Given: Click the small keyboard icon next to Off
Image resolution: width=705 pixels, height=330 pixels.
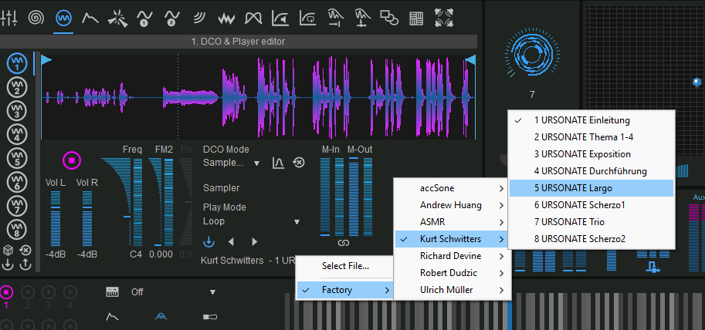Looking at the screenshot, I should (x=113, y=292).
